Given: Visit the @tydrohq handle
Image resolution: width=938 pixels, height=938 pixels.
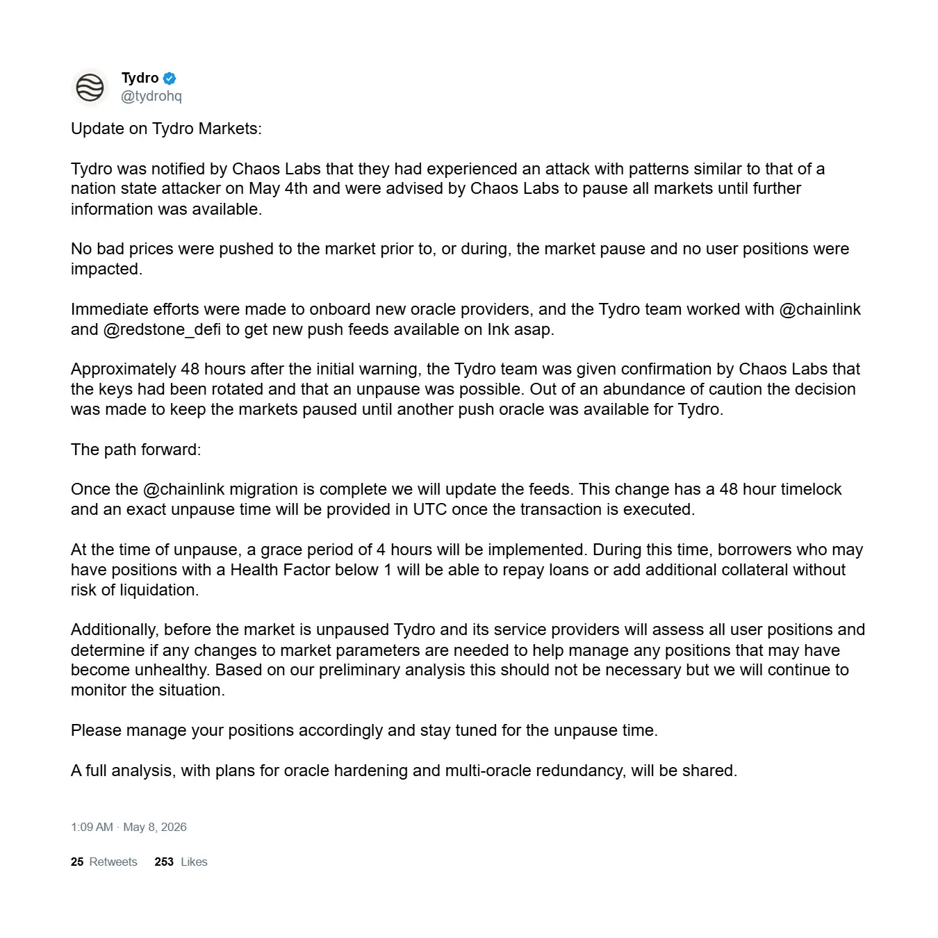Looking at the screenshot, I should [x=151, y=96].
